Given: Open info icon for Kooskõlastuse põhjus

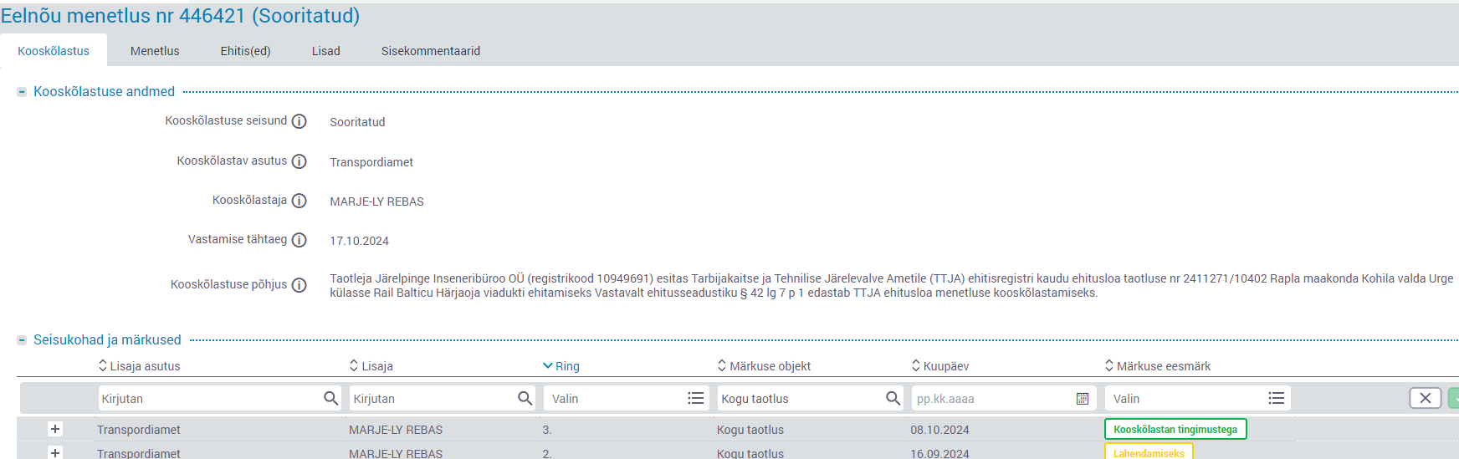Looking at the screenshot, I should click(299, 285).
